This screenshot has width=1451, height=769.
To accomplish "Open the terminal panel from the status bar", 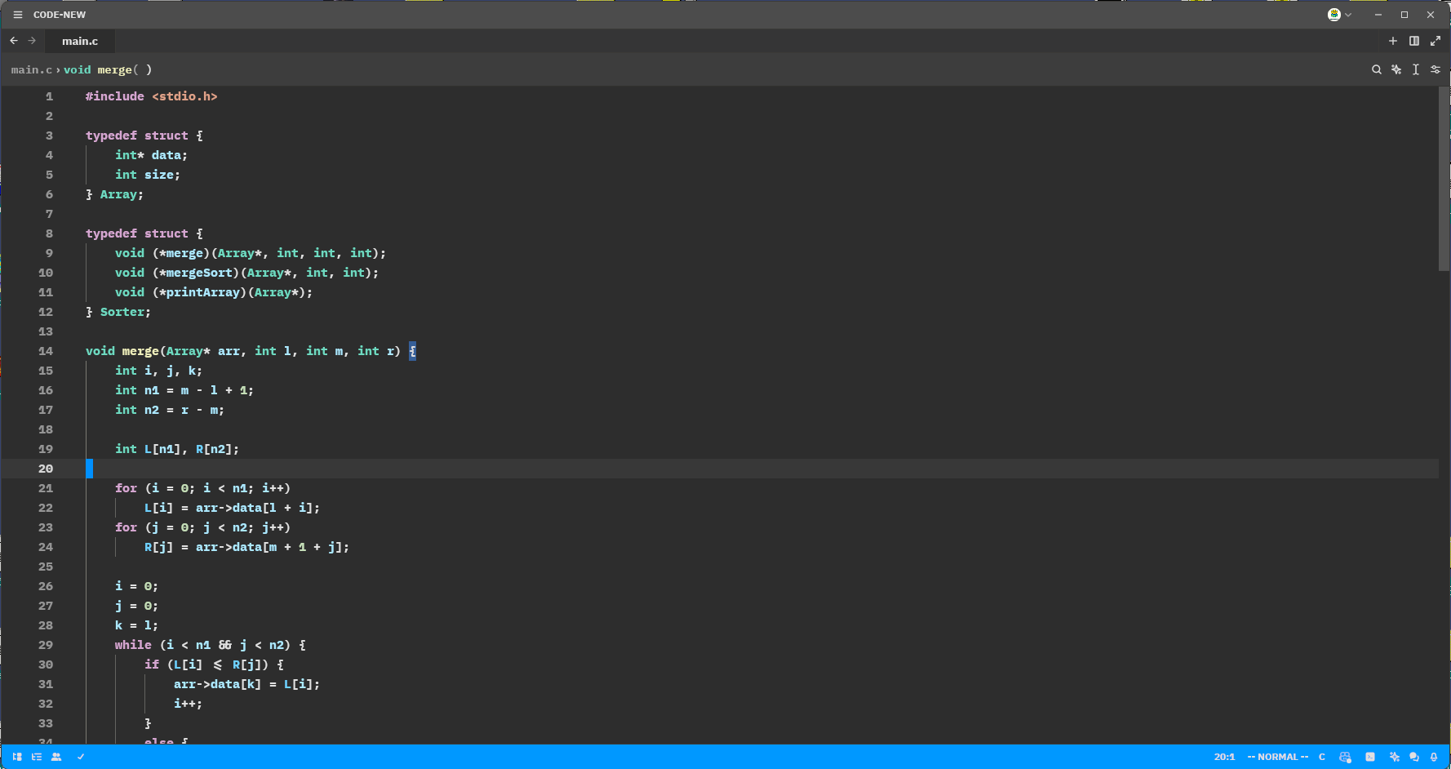I will click(x=1370, y=757).
